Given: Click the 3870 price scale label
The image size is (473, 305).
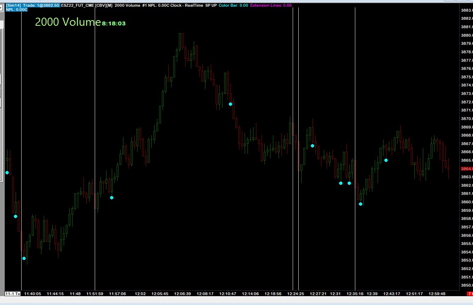Looking at the screenshot, I should pyautogui.click(x=467, y=119).
